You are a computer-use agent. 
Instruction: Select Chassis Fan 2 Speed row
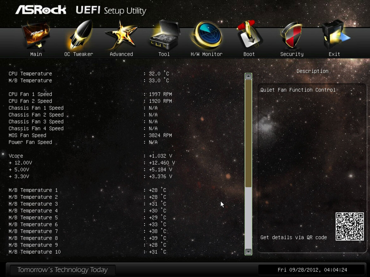[83, 115]
